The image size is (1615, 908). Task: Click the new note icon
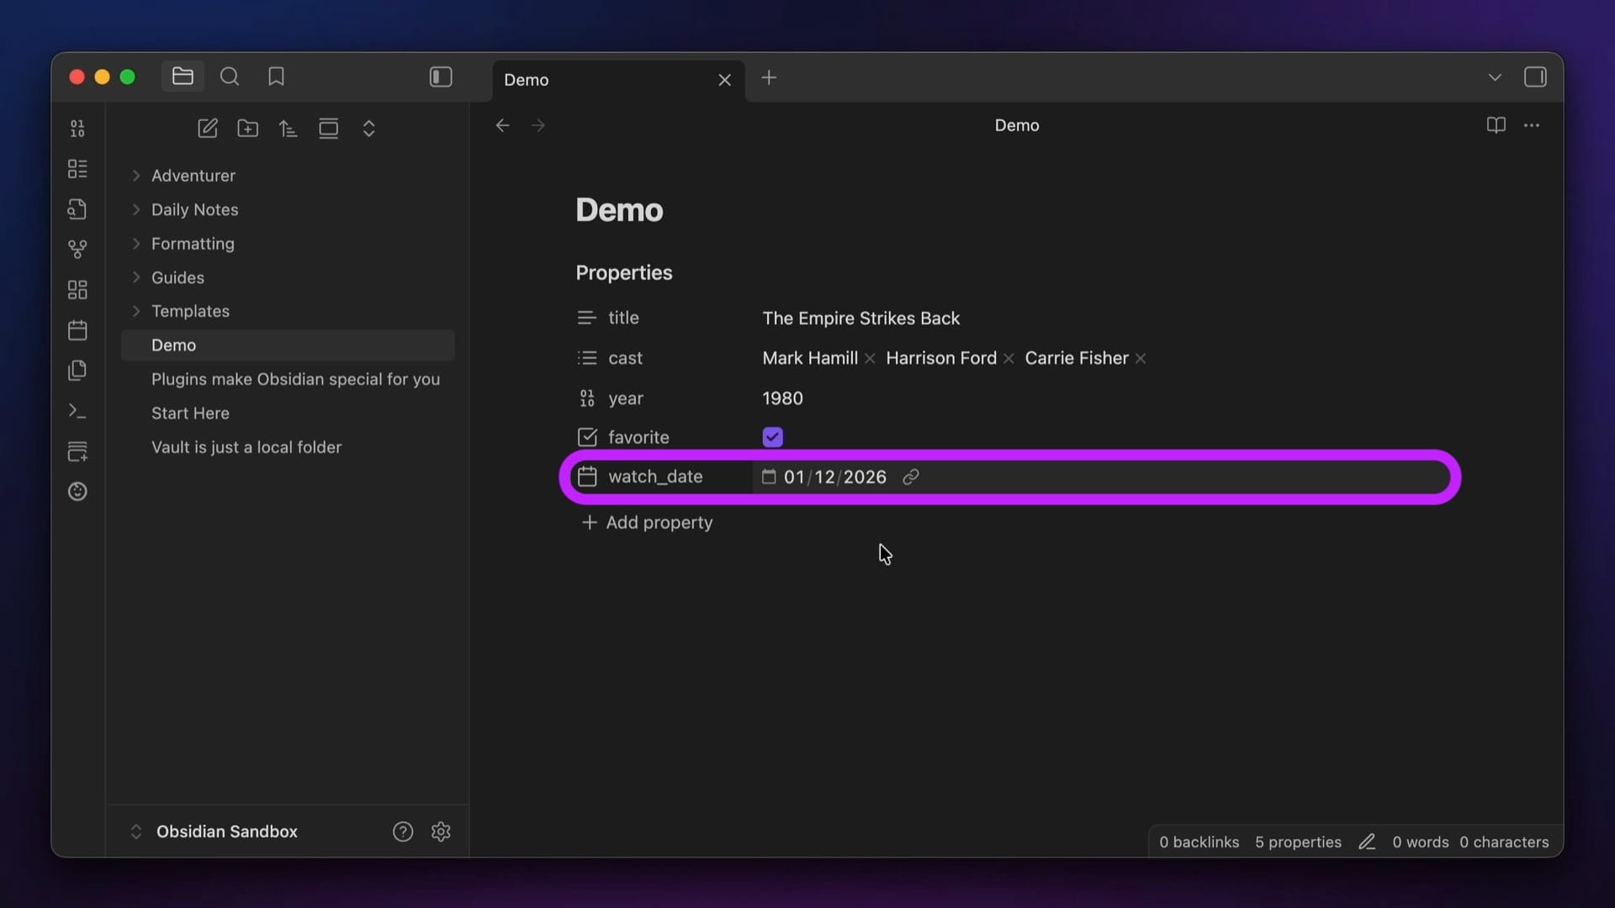(208, 128)
